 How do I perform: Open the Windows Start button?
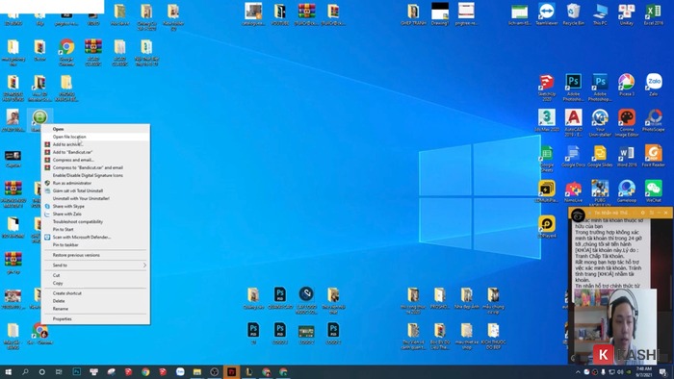8,372
